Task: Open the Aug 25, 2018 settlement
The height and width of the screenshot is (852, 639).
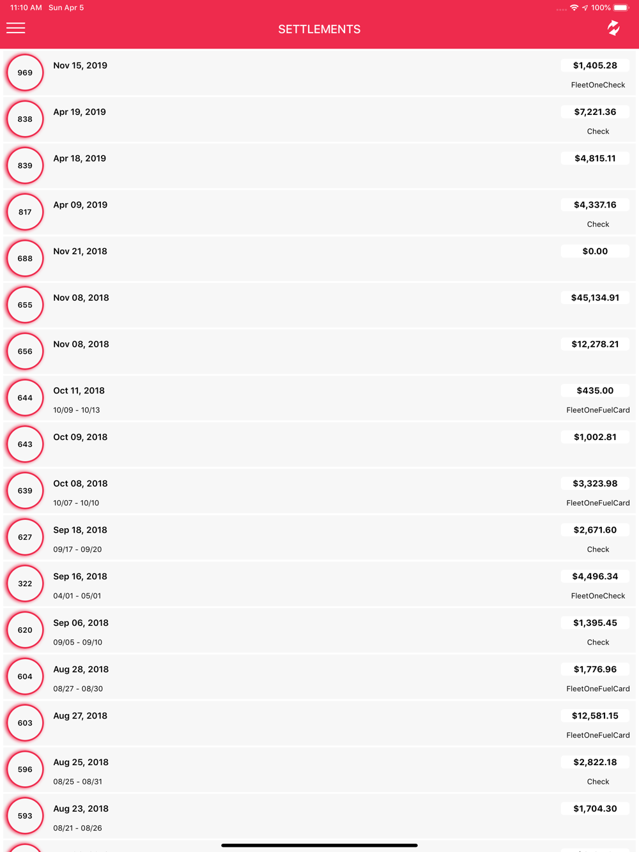Action: pos(319,769)
